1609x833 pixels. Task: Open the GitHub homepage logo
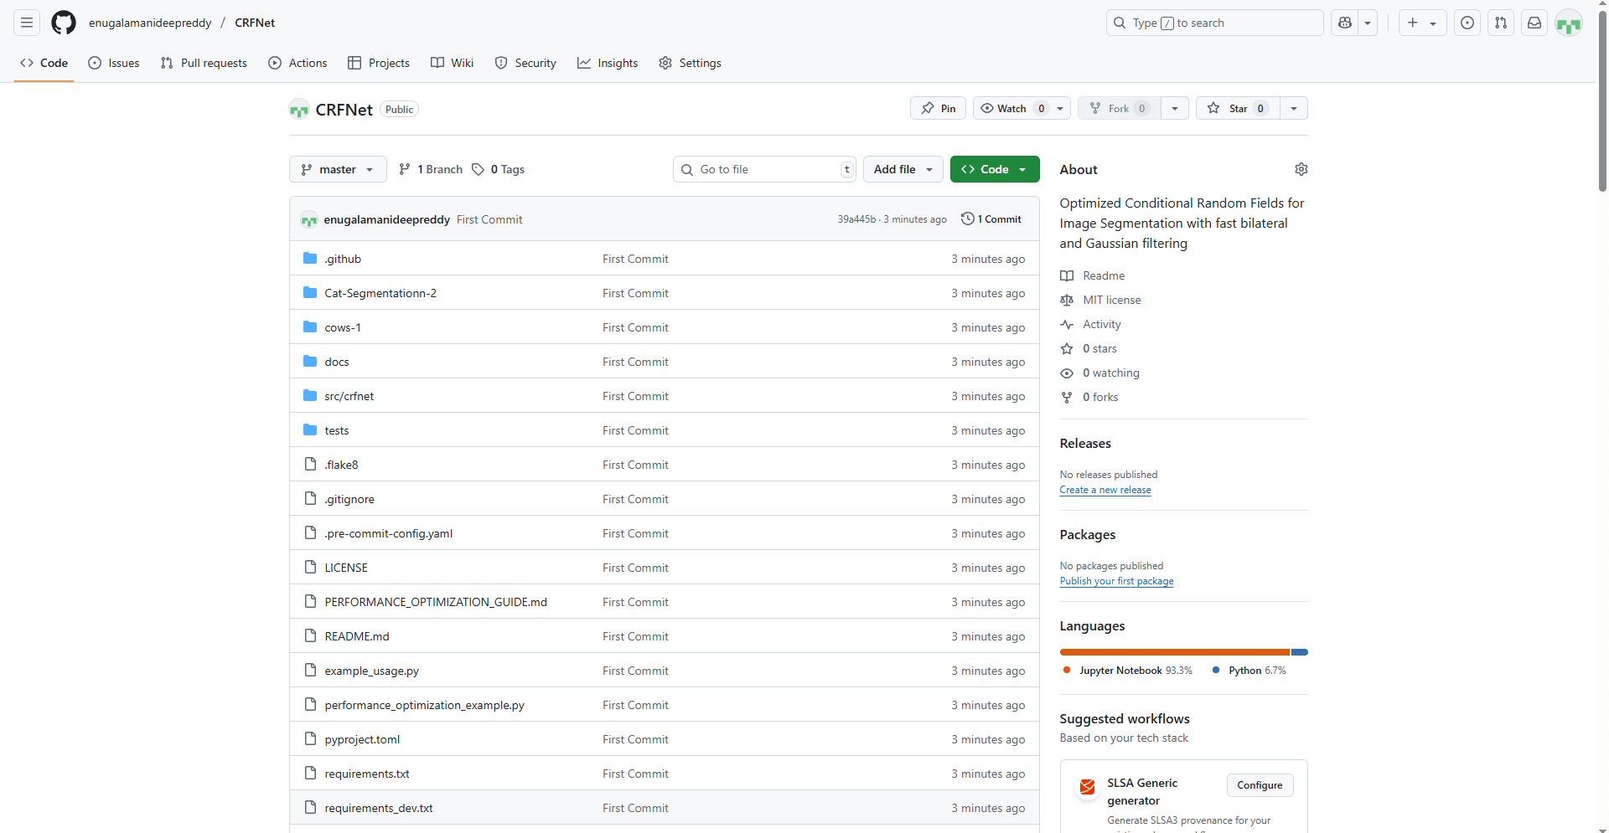point(64,23)
